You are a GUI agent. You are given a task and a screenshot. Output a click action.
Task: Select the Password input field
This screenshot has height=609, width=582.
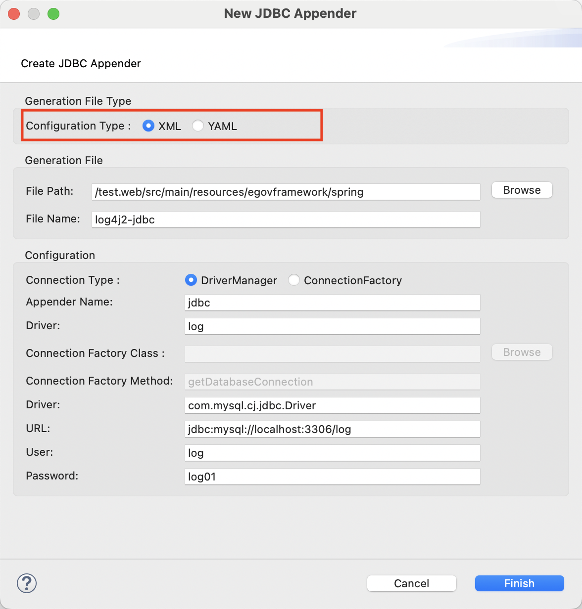tap(332, 477)
